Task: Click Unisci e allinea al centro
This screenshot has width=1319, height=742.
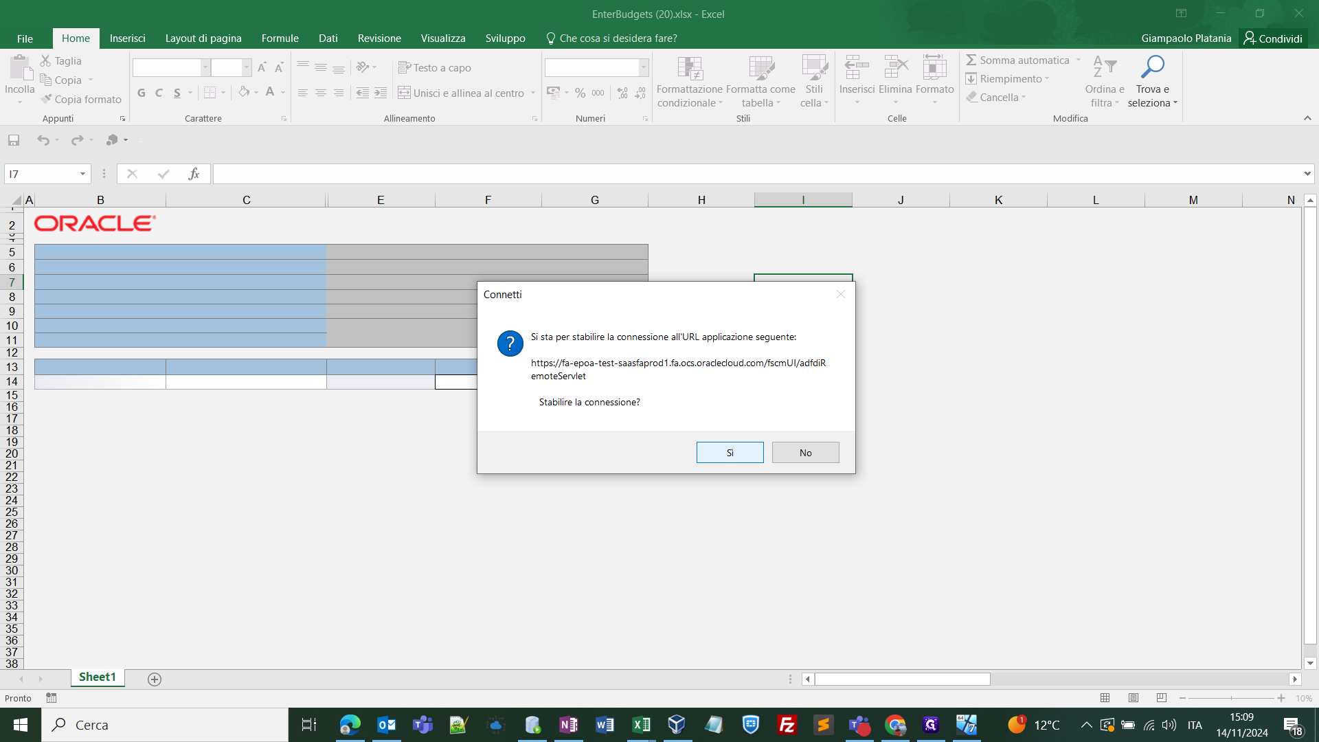Action: click(x=461, y=93)
